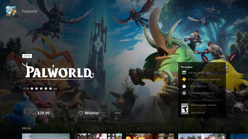Click the heart icon on Wishlist
This screenshot has height=139, width=248.
(x=81, y=113)
